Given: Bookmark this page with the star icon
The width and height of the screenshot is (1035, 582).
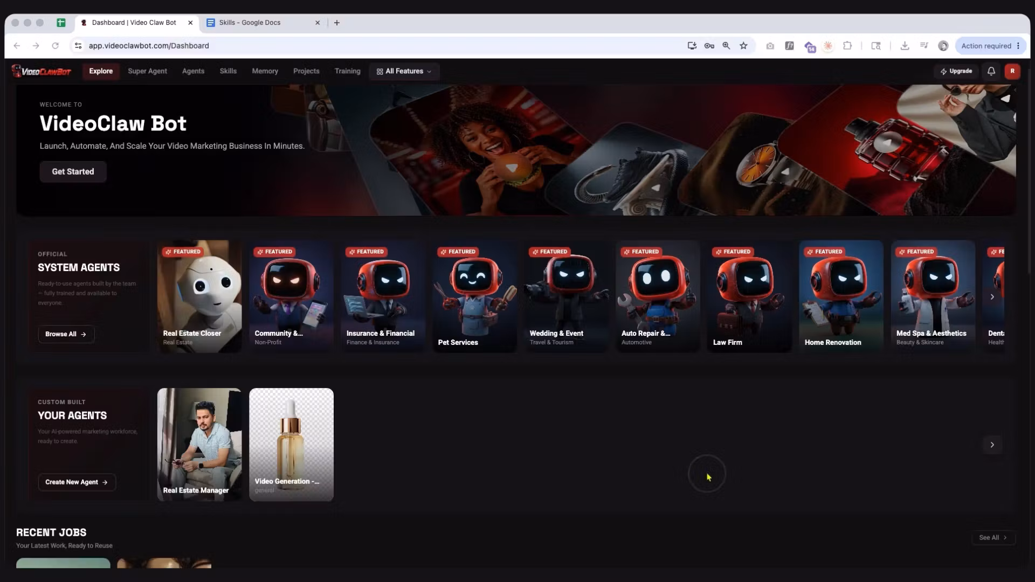Looking at the screenshot, I should [x=743, y=46].
